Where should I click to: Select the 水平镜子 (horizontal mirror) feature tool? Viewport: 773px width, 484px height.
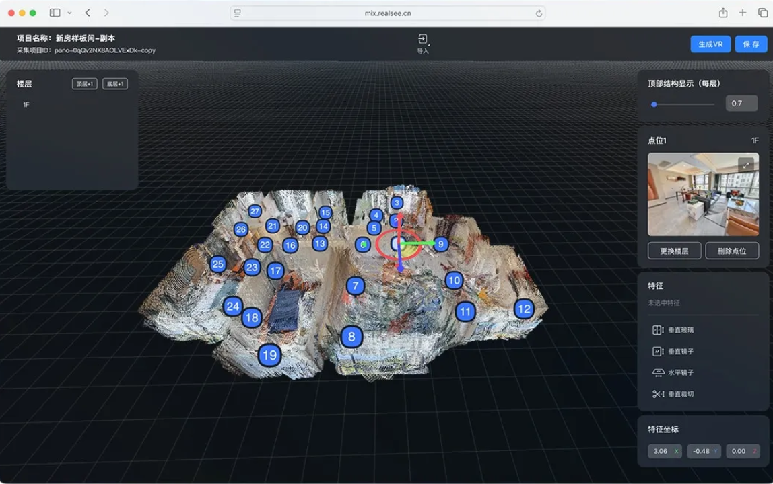675,372
